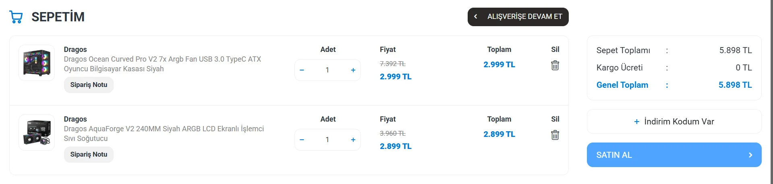
Task: Open the AquaForge liquid cooler thumbnail
Action: pos(37,132)
